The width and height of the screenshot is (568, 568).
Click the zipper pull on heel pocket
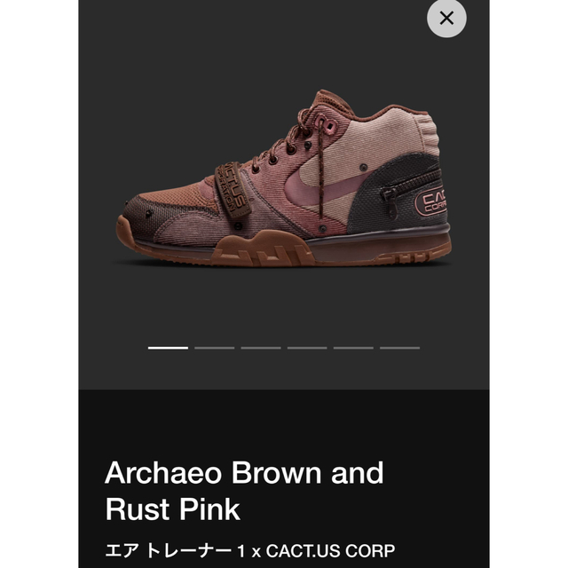(x=390, y=203)
